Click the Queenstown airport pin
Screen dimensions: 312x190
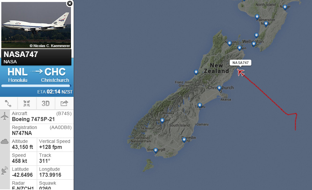coord(162,121)
